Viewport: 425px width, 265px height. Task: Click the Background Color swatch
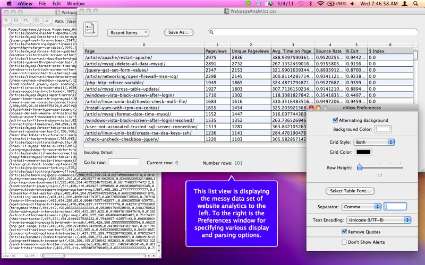pos(382,129)
